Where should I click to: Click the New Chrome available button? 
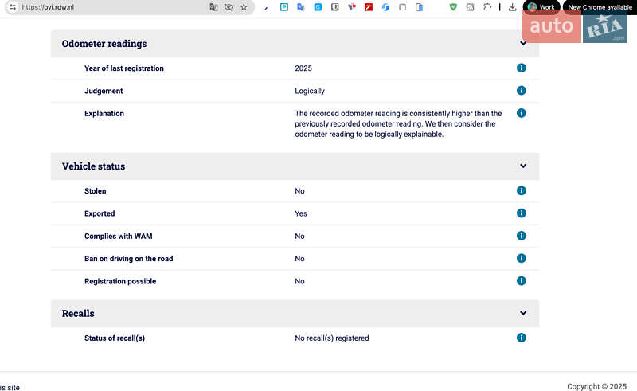(599, 7)
